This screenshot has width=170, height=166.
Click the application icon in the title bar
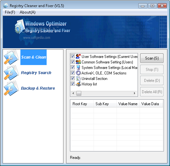[6, 6]
